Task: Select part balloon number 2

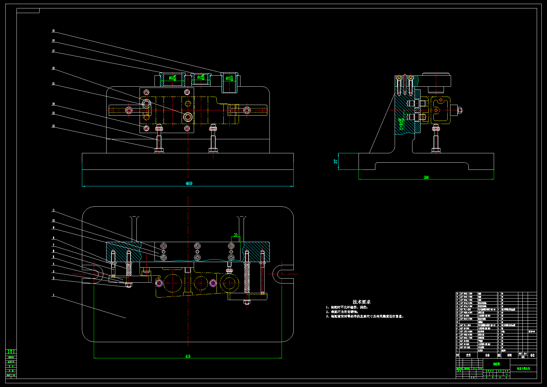Action: pyautogui.click(x=54, y=278)
